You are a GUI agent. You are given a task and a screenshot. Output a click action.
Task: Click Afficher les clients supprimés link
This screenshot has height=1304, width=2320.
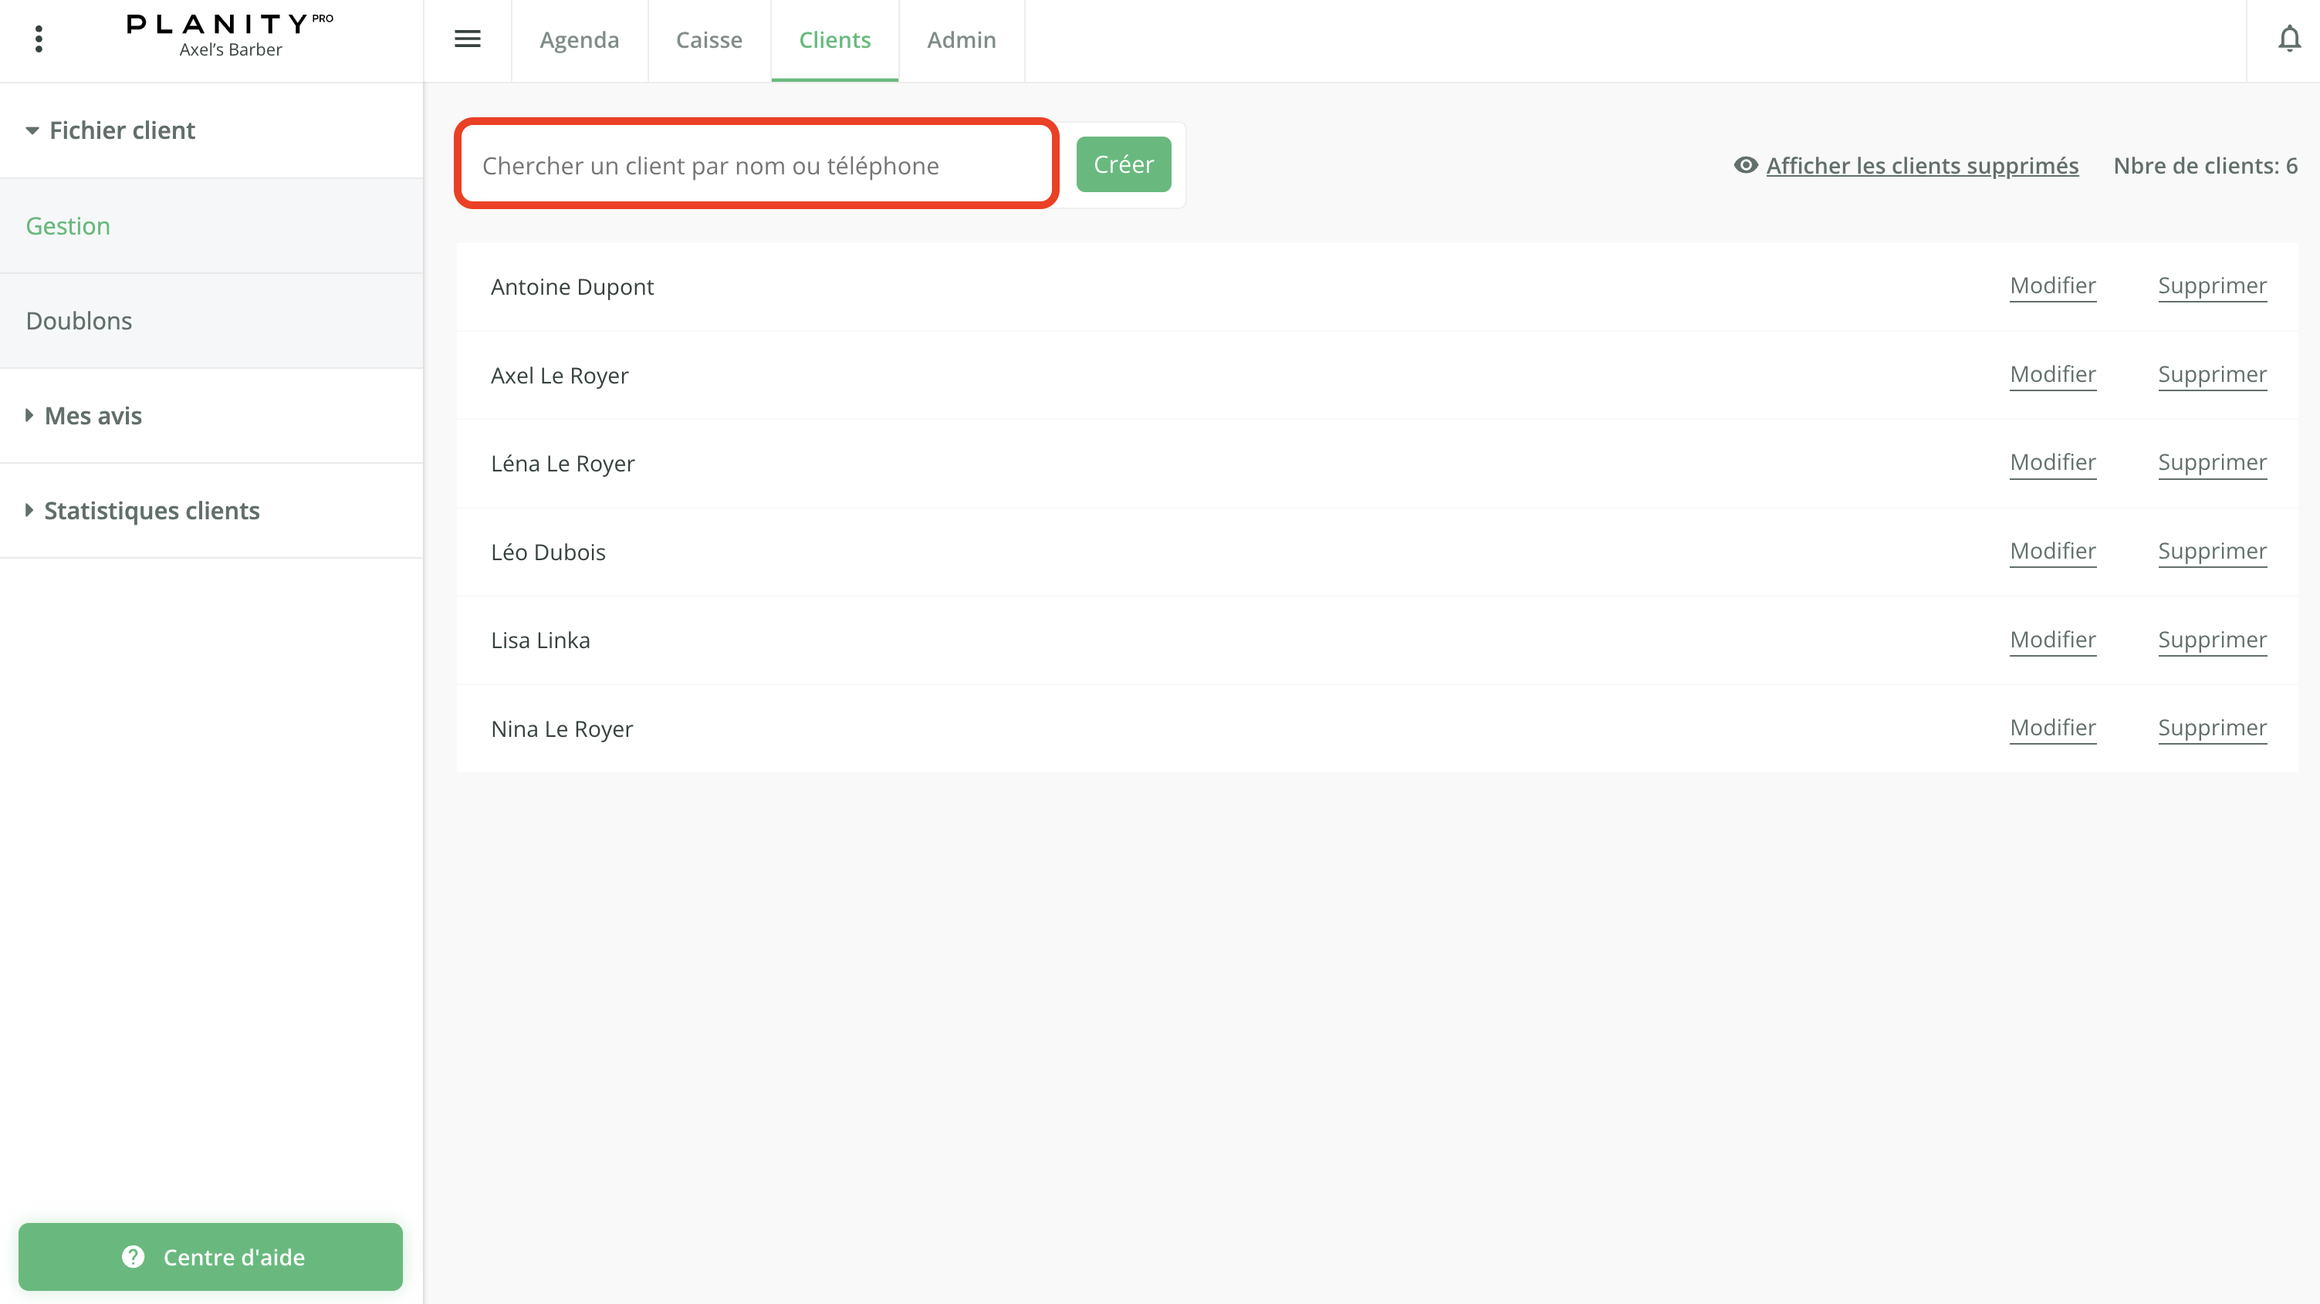click(1922, 166)
